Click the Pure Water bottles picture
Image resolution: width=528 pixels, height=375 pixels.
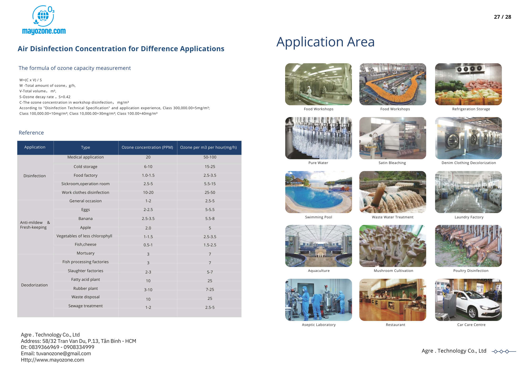[x=318, y=138]
